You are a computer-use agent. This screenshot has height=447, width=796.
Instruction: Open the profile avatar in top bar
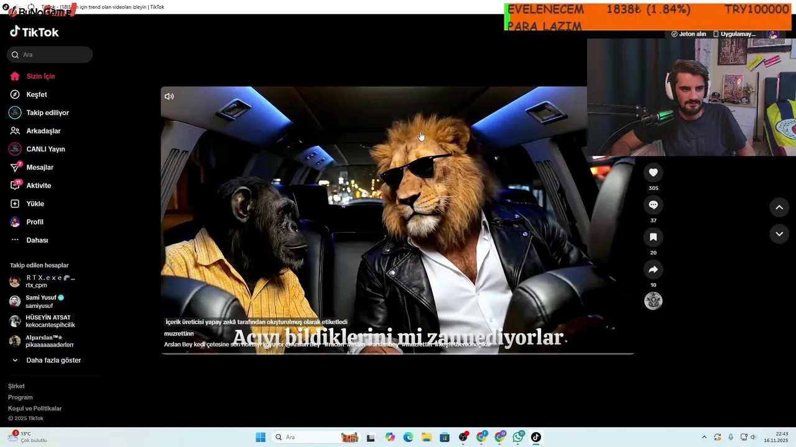[773, 34]
